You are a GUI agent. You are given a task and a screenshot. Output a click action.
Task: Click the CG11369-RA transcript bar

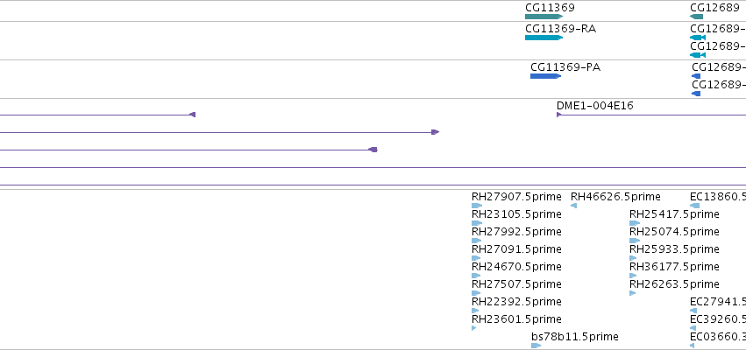(x=544, y=38)
